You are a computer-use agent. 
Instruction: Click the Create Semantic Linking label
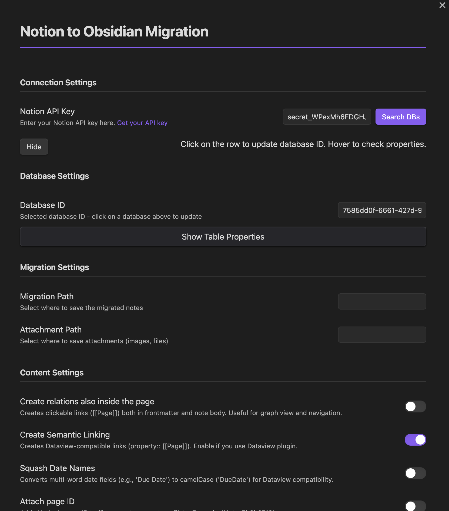(x=65, y=435)
